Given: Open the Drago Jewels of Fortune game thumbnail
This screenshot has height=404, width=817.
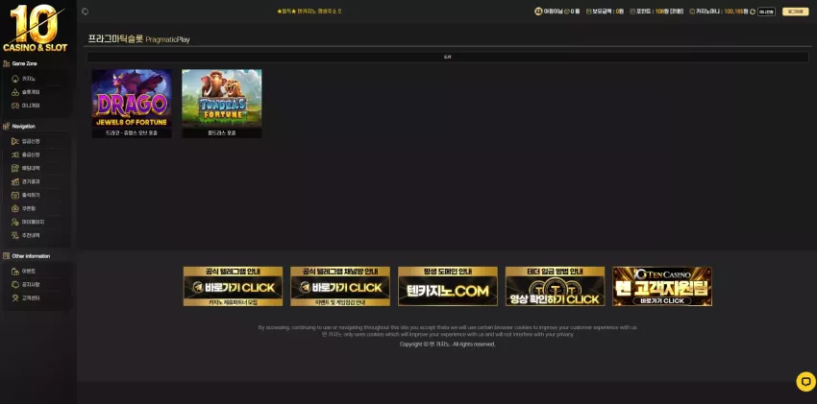Looking at the screenshot, I should coord(132,104).
